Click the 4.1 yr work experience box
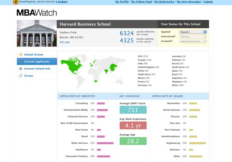 click(x=133, y=125)
